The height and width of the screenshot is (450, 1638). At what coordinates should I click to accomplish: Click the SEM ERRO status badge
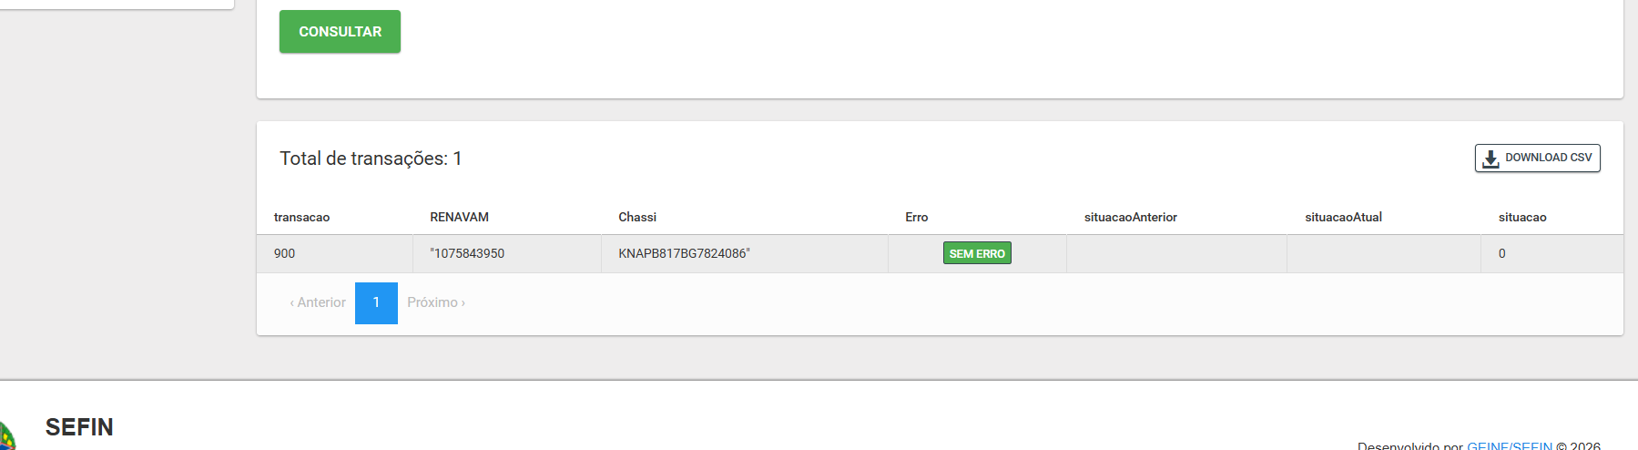tap(977, 253)
